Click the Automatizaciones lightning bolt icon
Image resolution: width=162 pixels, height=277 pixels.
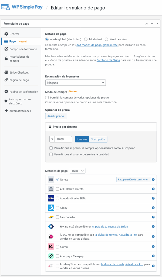(7, 111)
